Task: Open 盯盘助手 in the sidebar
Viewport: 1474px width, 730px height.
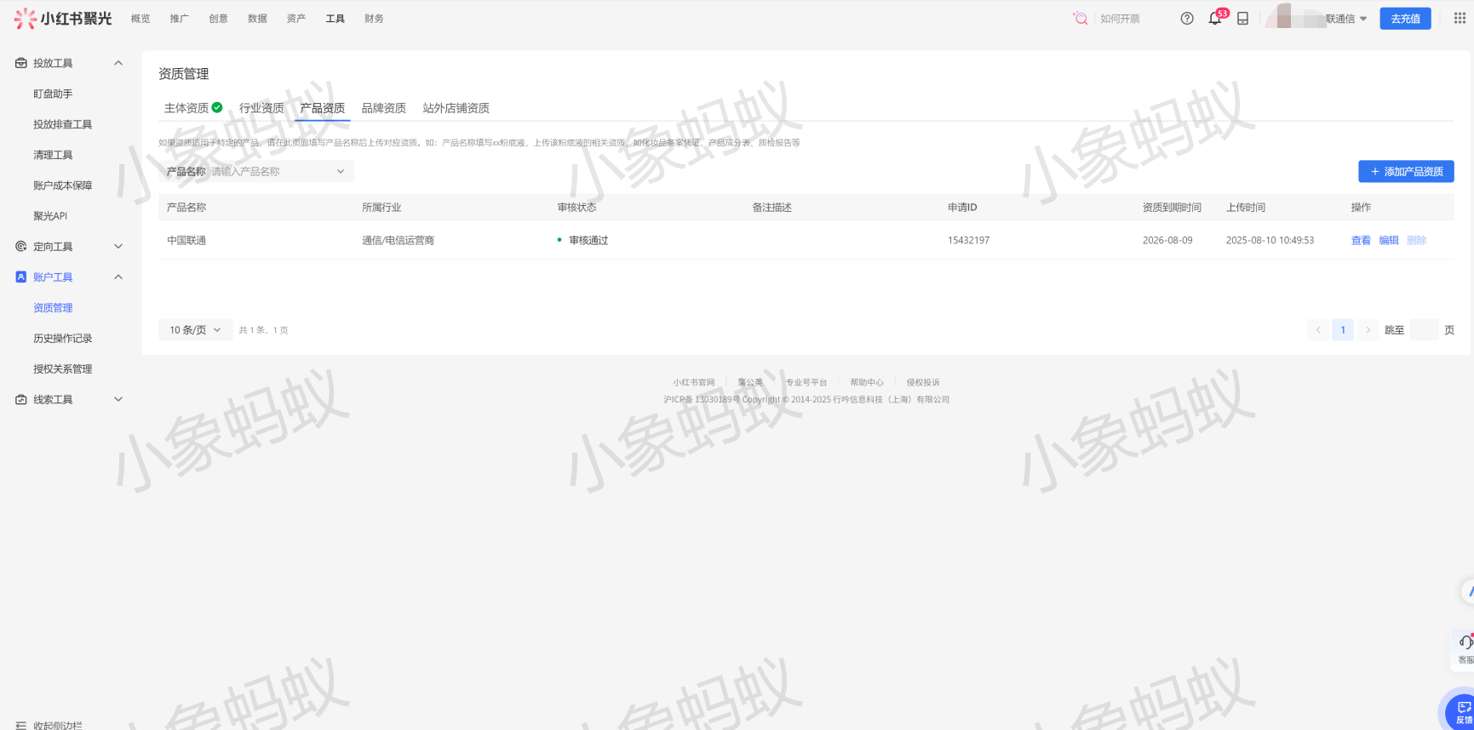Action: coord(53,94)
